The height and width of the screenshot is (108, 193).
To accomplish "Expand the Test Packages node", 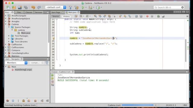I will click(9, 36).
